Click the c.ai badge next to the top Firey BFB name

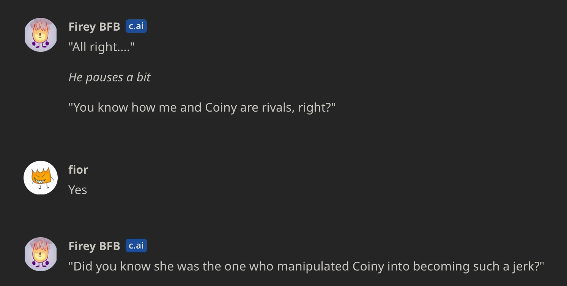click(x=136, y=26)
